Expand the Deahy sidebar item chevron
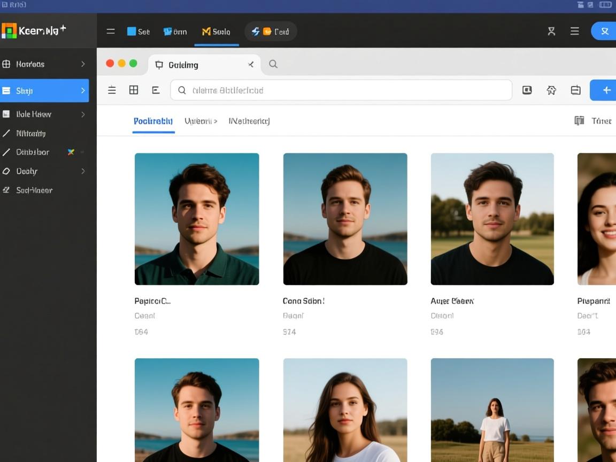 83,171
